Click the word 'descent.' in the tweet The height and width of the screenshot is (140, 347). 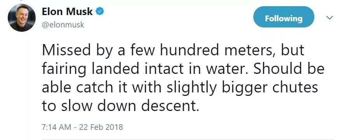169,106
